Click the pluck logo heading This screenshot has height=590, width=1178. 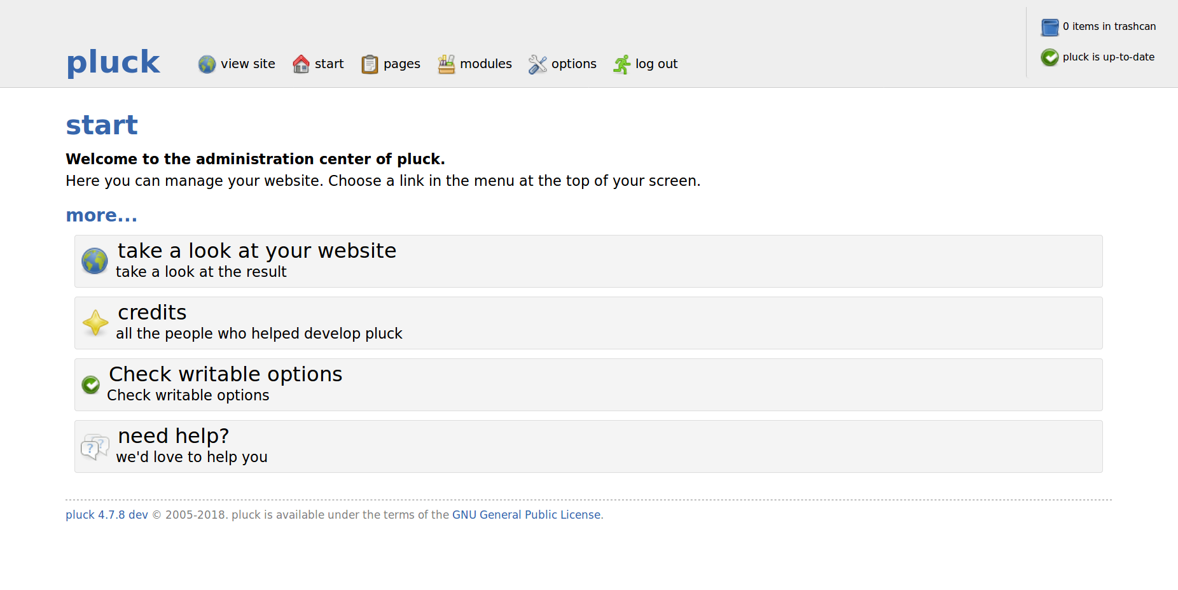(113, 62)
